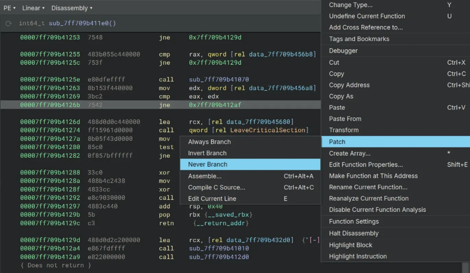This screenshot has height=273, width=470.
Task: Follow sub_7ff709b41070 call target link
Action: pyautogui.click(x=219, y=80)
